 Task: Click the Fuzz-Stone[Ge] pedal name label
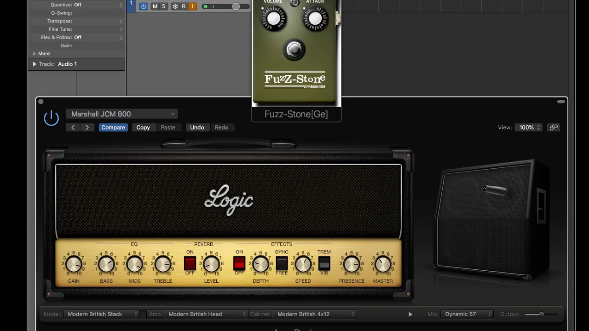[296, 114]
